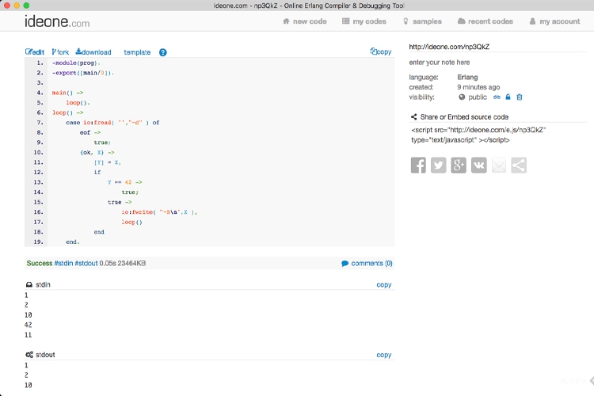594x396 pixels.
Task: Click the 'Y == 42 ->' code line
Action: [124, 182]
